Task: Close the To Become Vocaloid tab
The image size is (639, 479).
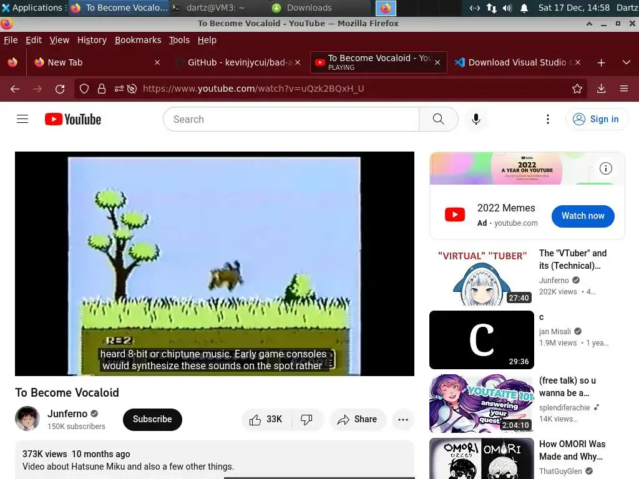Action: click(437, 62)
